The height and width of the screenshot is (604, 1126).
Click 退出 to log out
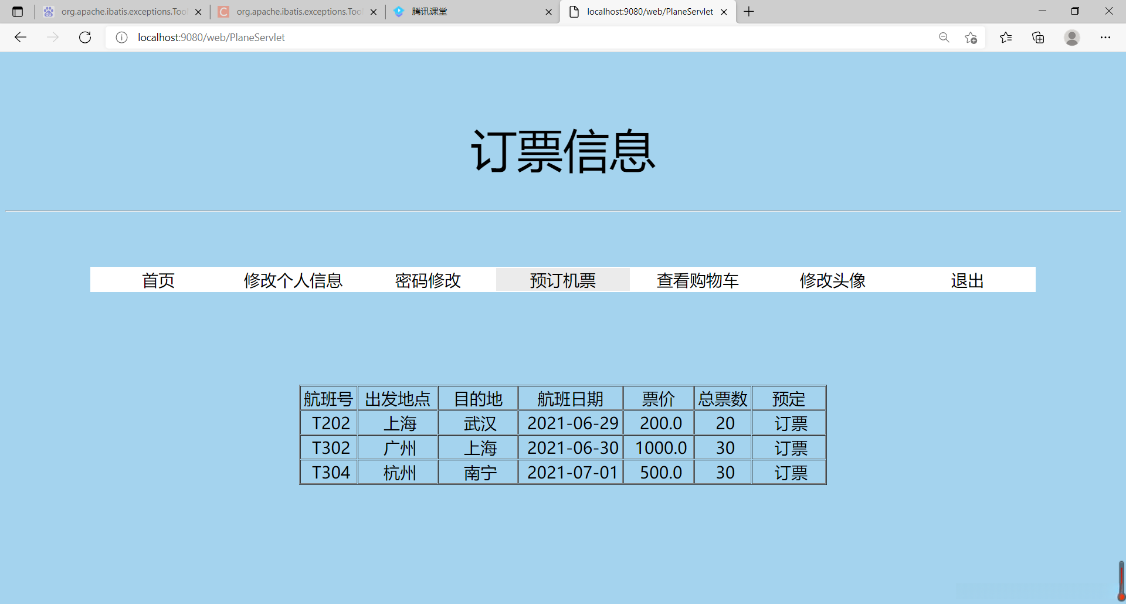click(x=968, y=280)
